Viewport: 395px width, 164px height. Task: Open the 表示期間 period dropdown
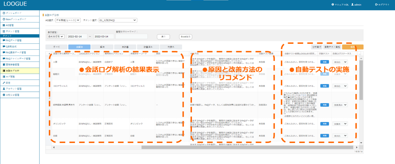click(56, 36)
